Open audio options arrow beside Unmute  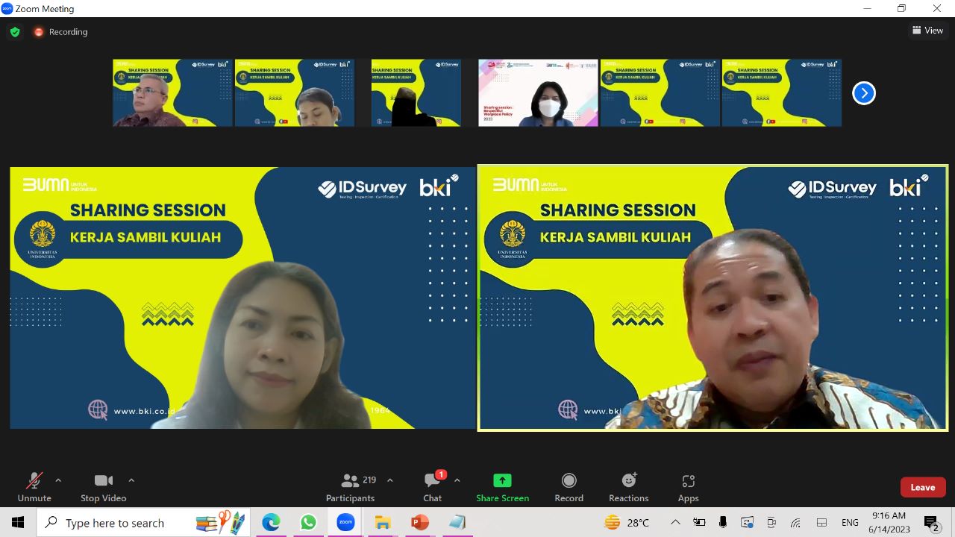coord(58,480)
